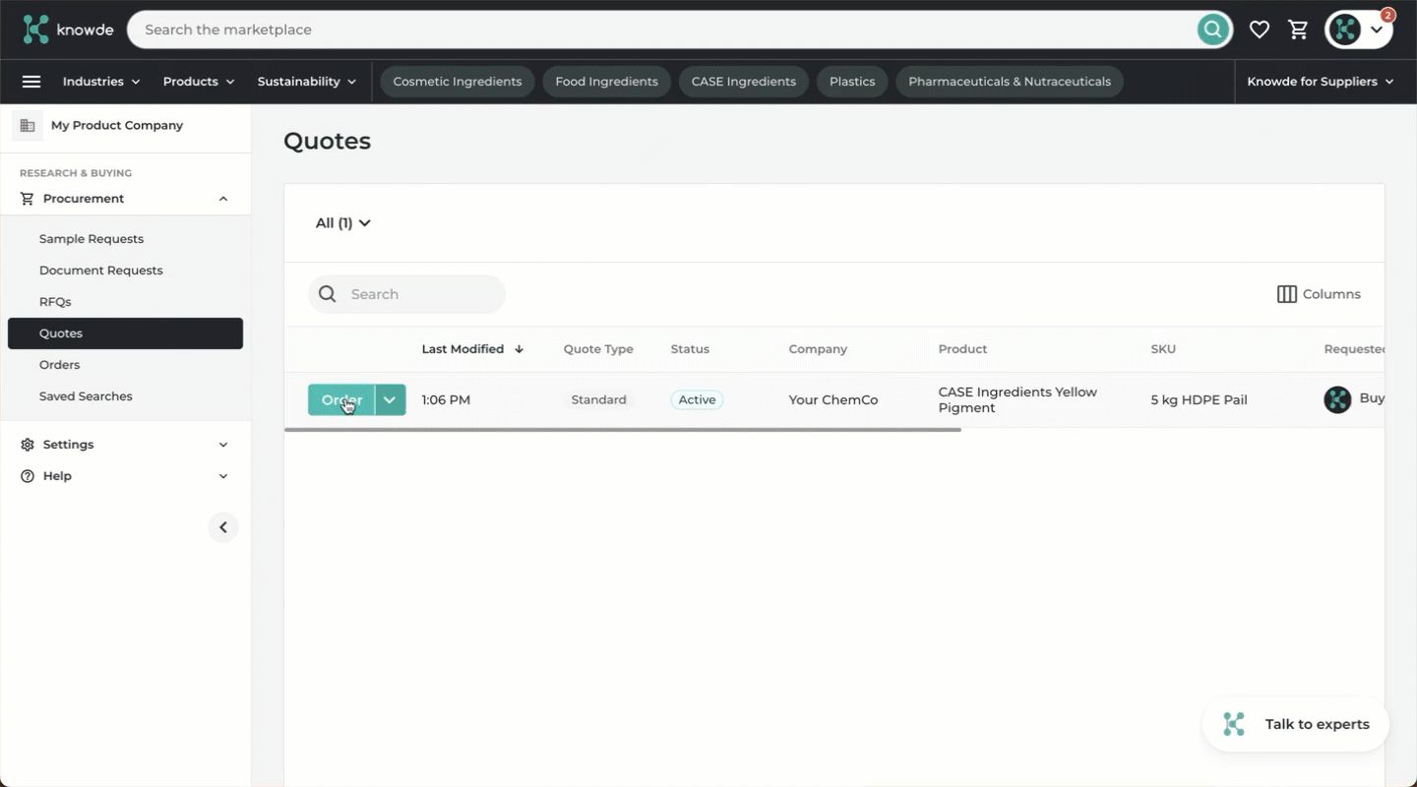Click the Last Modified sort arrow
Viewport: 1417px width, 787px height.
click(x=519, y=349)
